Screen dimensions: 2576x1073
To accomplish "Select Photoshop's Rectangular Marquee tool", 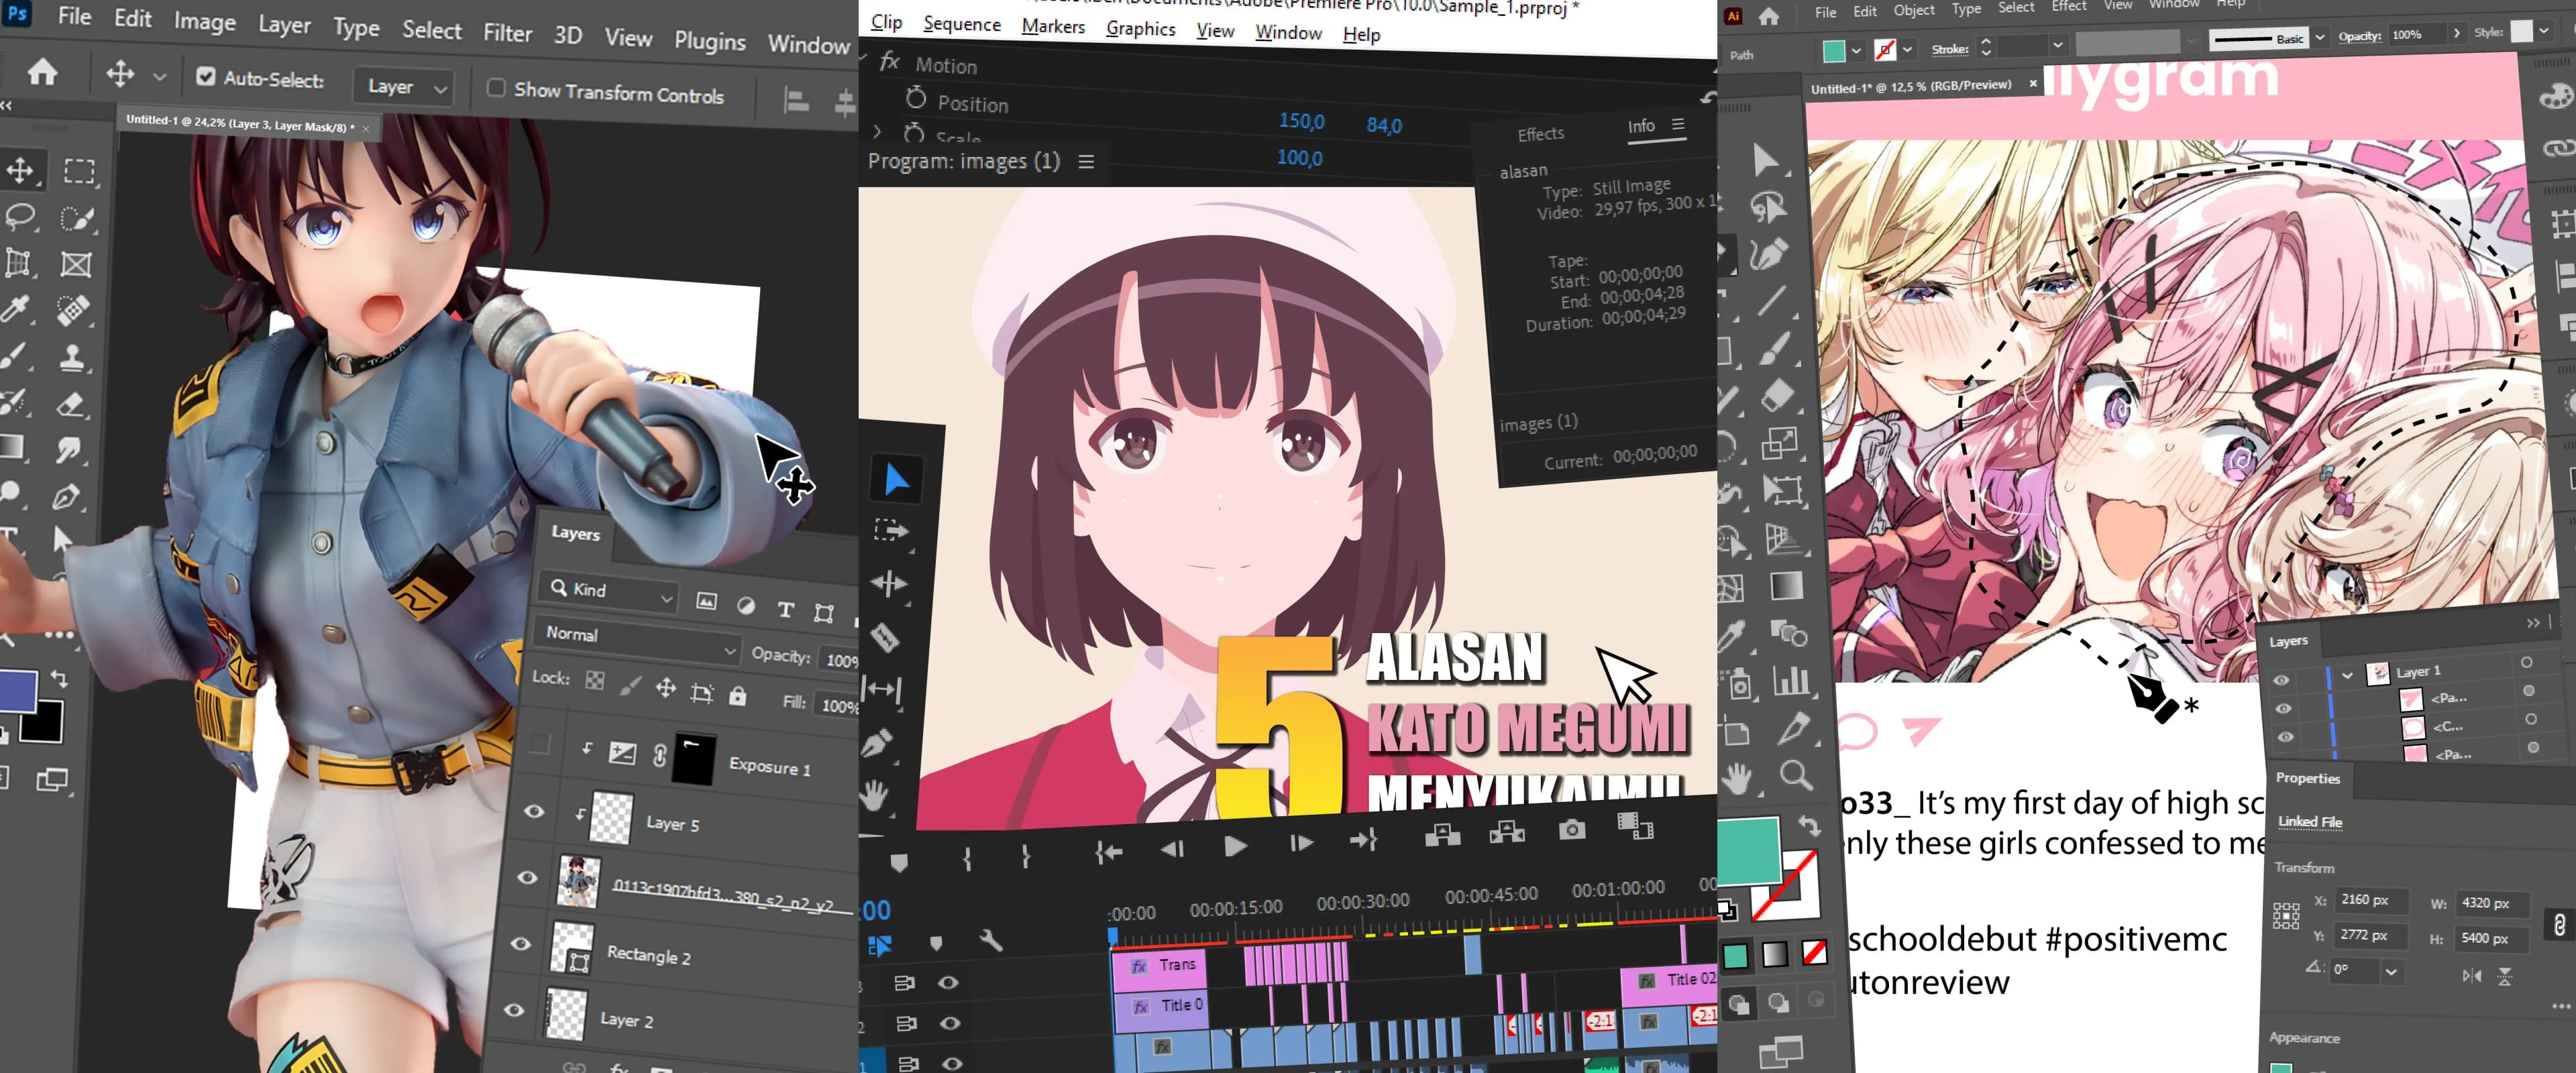I will (x=79, y=171).
